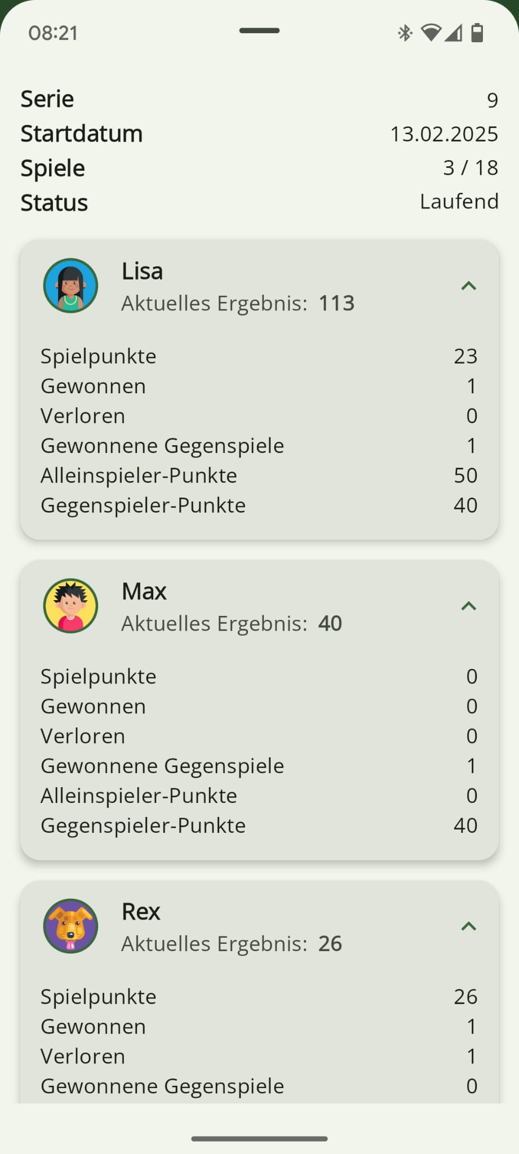
Task: Select the Lisa player name
Action: point(142,271)
